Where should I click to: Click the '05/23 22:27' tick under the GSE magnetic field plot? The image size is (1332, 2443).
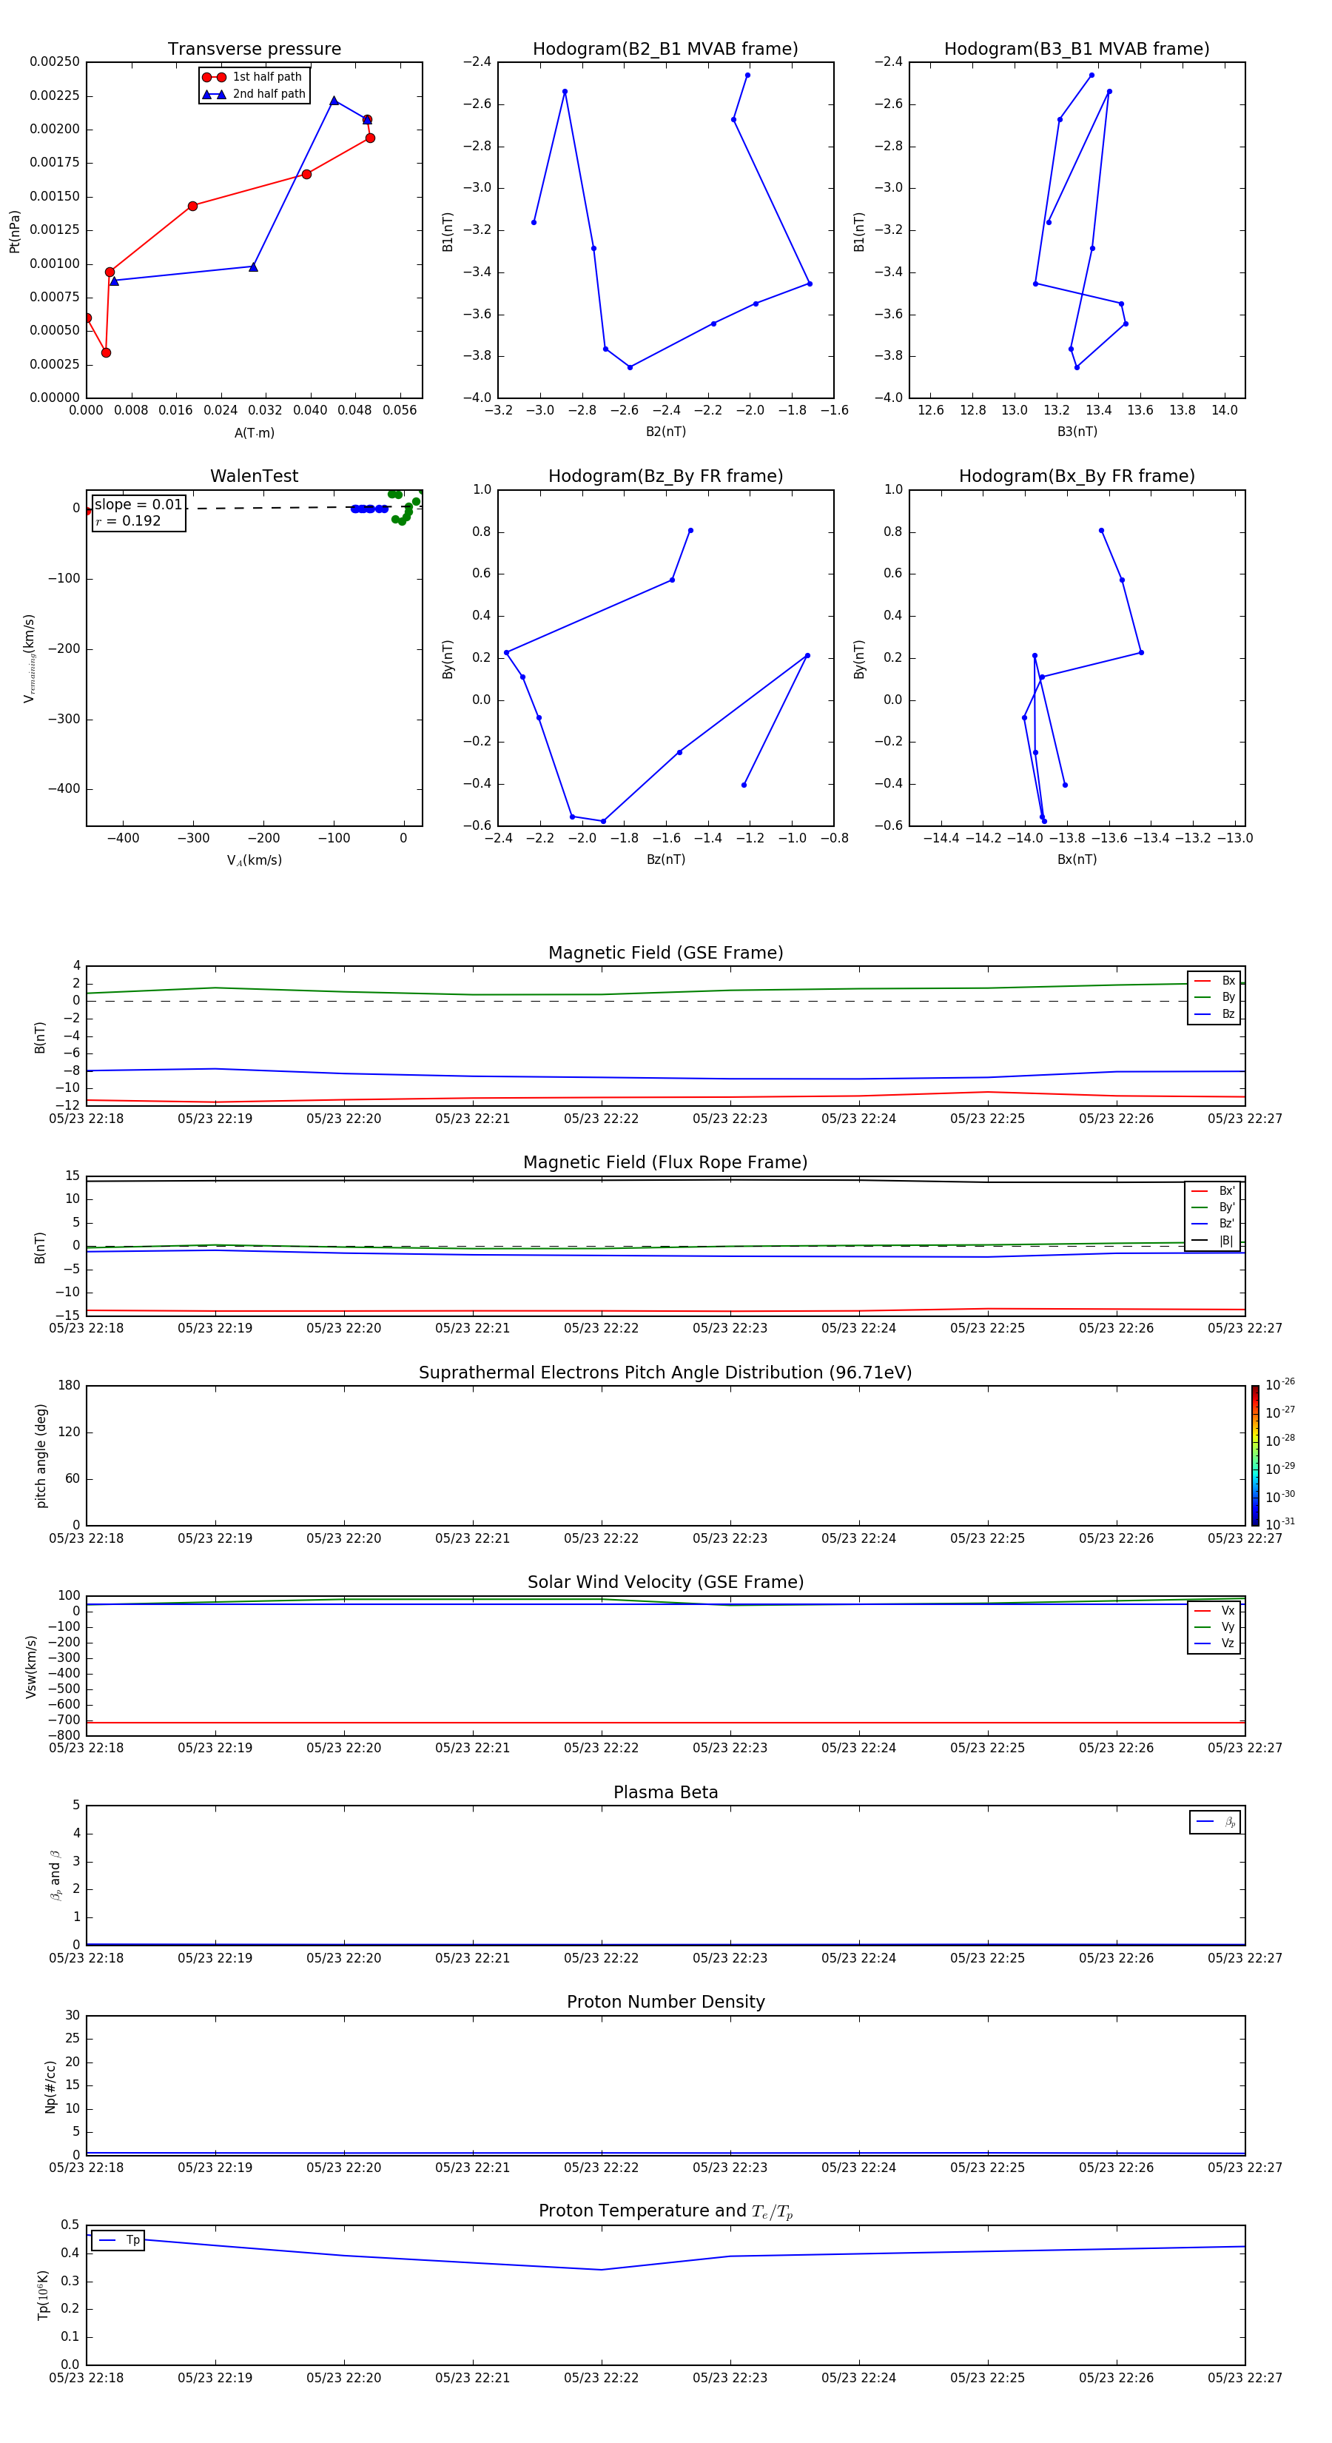1244,1119
